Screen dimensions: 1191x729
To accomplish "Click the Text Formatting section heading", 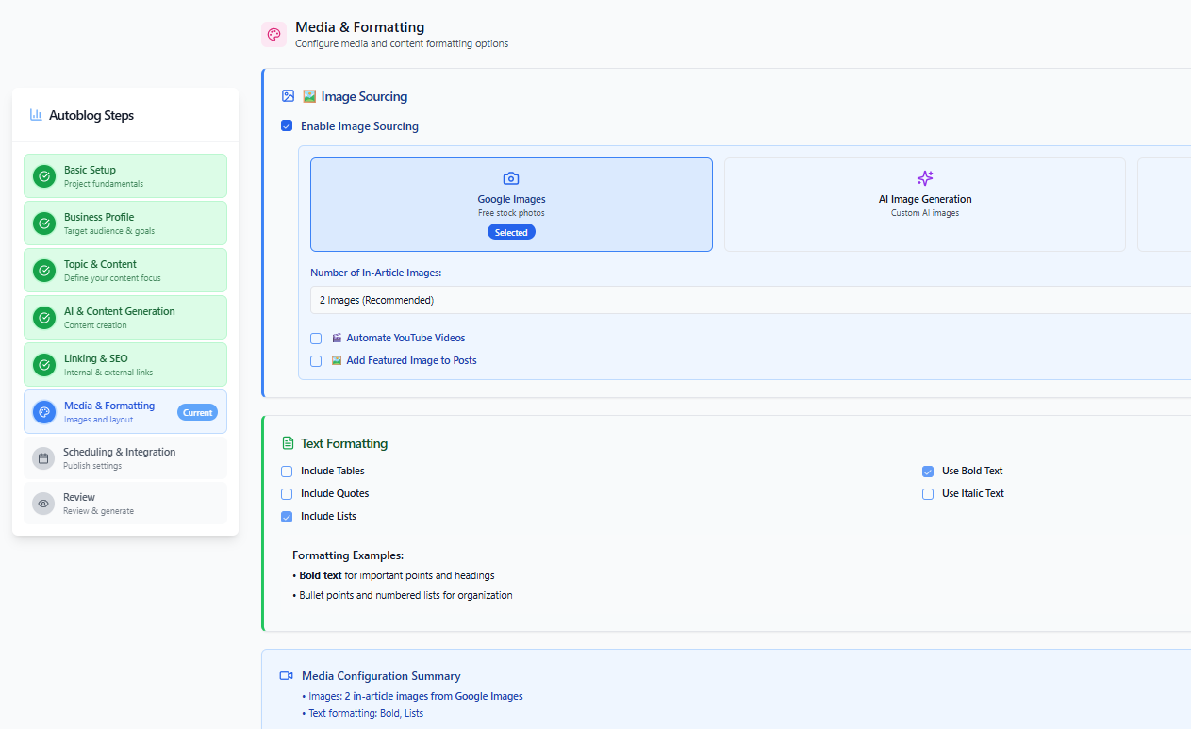I will [344, 443].
